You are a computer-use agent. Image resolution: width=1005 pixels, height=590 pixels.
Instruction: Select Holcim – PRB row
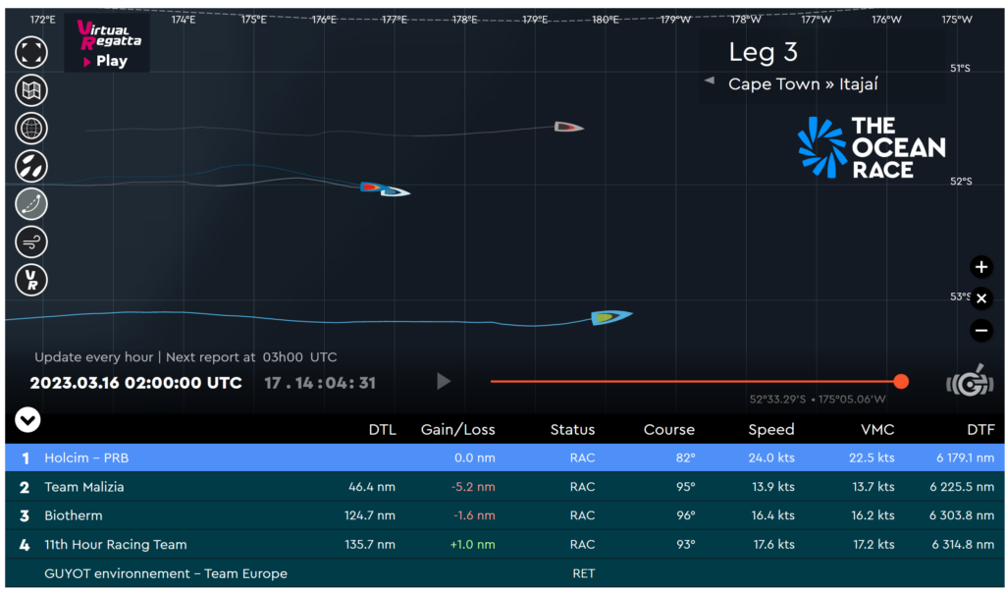point(504,457)
